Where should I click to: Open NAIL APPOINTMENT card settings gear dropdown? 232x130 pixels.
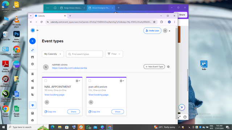click(x=78, y=81)
